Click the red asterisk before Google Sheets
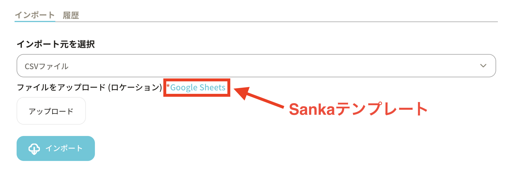This screenshot has height=172, width=513. [168, 86]
